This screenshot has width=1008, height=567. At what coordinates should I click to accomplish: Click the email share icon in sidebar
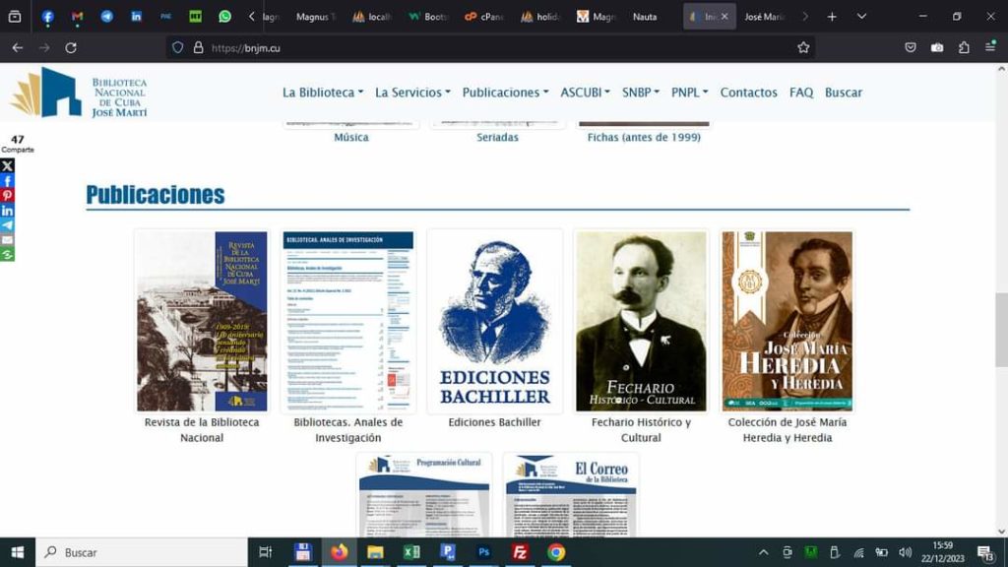click(7, 239)
